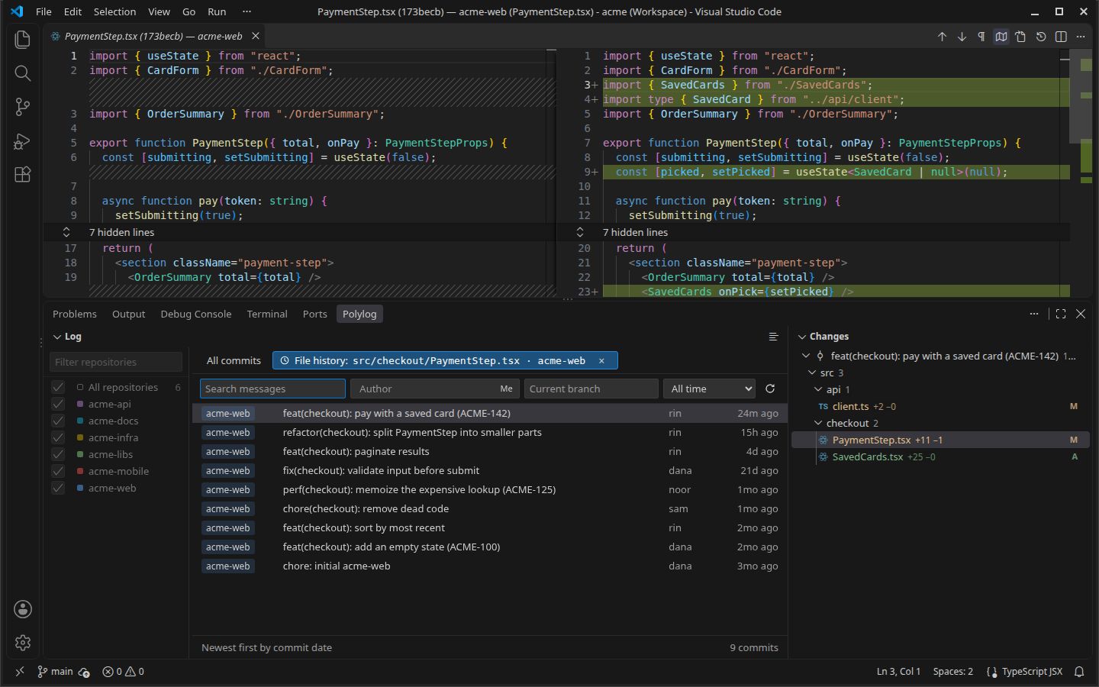This screenshot has height=687, width=1099.
Task: Click the refresh icon beside All time
Action: [x=770, y=389]
